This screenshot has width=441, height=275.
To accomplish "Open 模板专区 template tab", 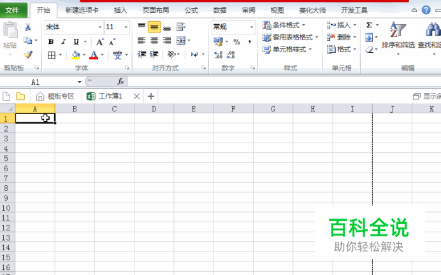I will pyautogui.click(x=55, y=96).
